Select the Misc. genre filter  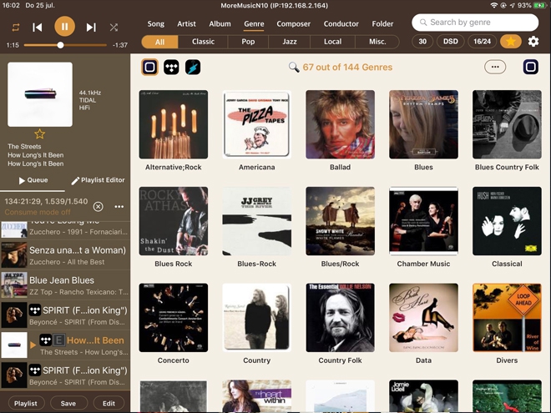pos(377,42)
